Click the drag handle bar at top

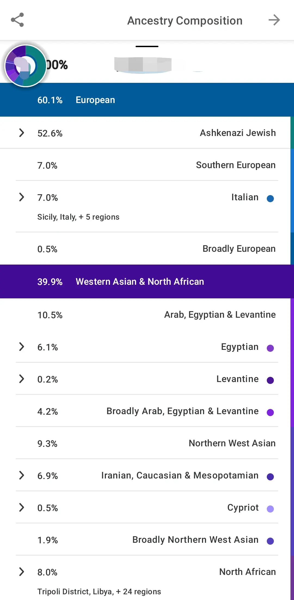click(x=147, y=47)
